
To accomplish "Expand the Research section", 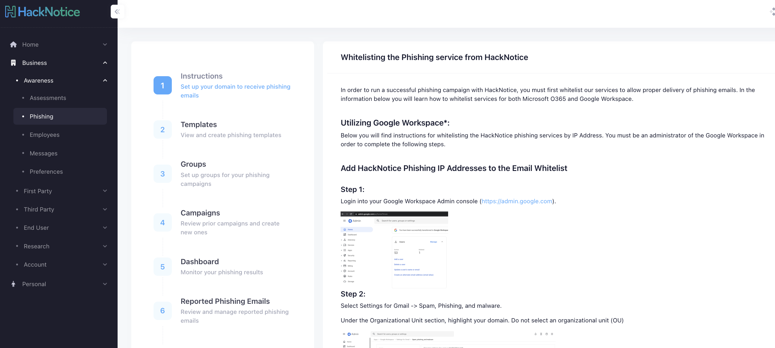I will pyautogui.click(x=105, y=246).
